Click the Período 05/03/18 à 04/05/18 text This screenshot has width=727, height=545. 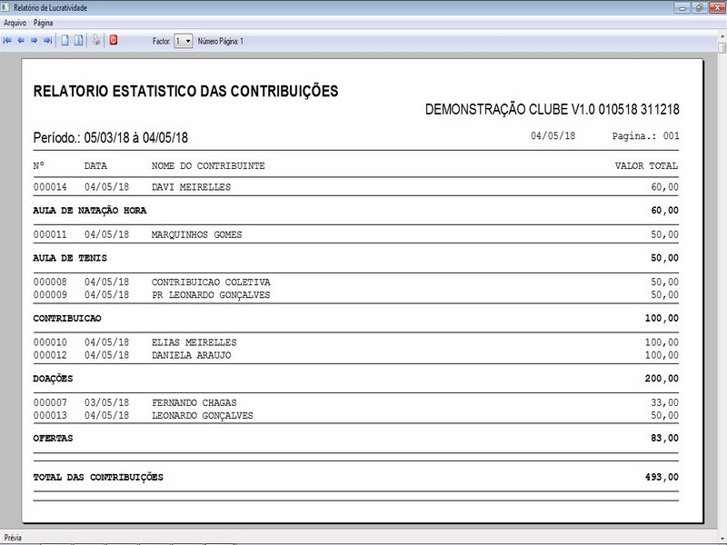(x=110, y=138)
